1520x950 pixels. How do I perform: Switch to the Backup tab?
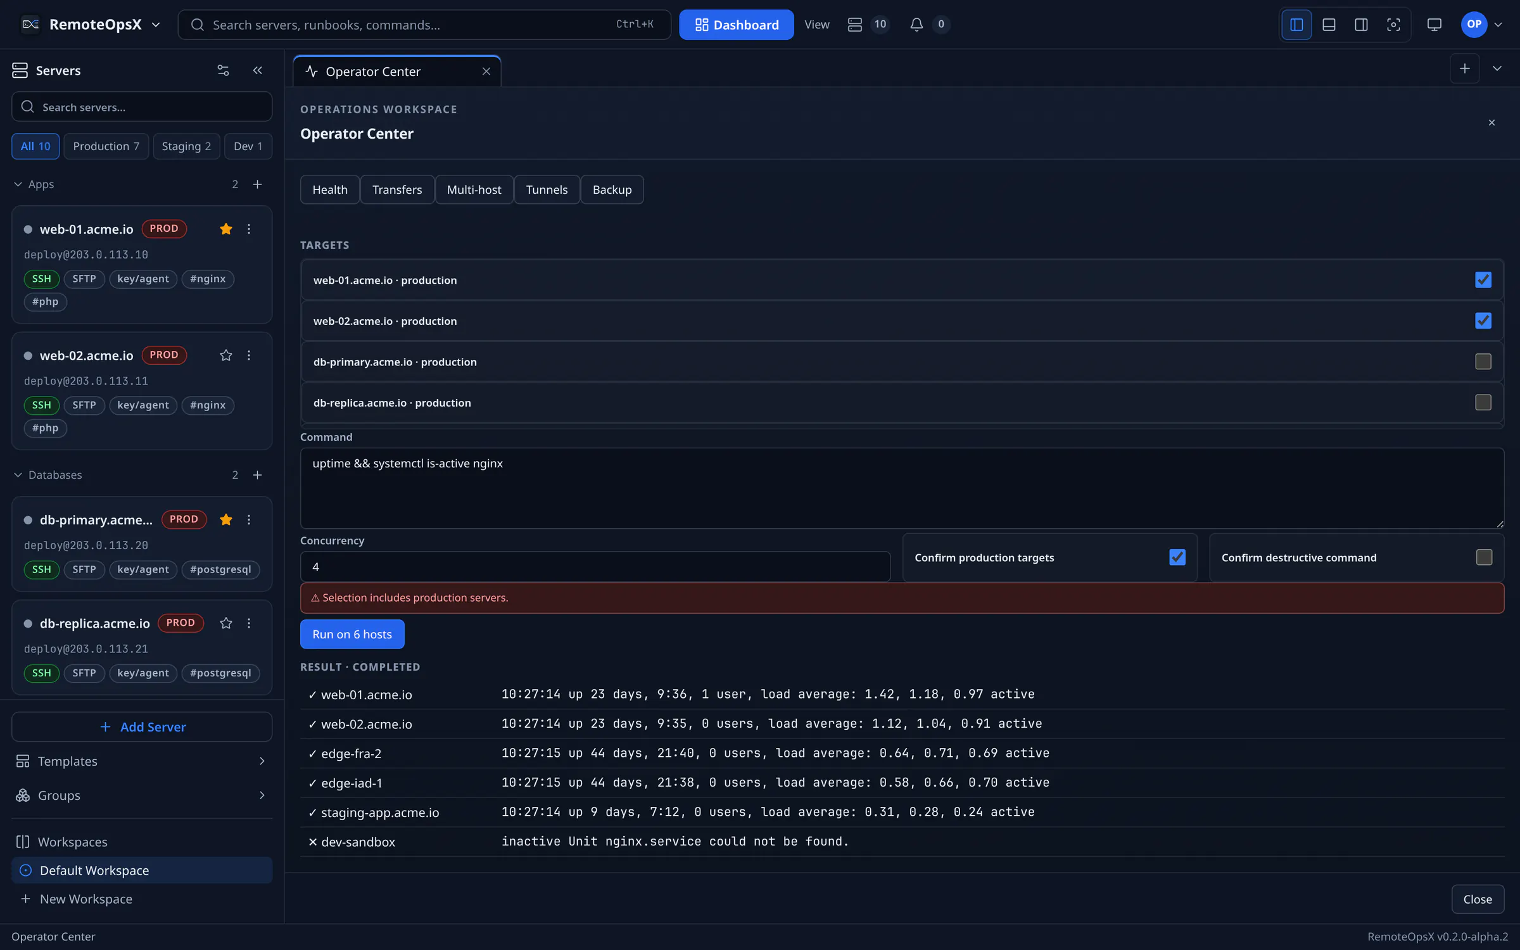(x=612, y=190)
